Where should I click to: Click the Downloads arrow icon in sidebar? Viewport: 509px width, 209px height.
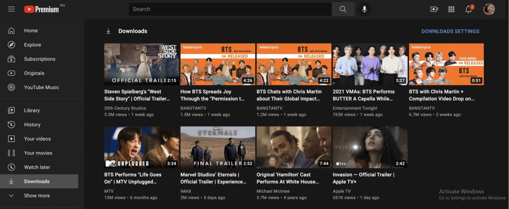(12, 181)
